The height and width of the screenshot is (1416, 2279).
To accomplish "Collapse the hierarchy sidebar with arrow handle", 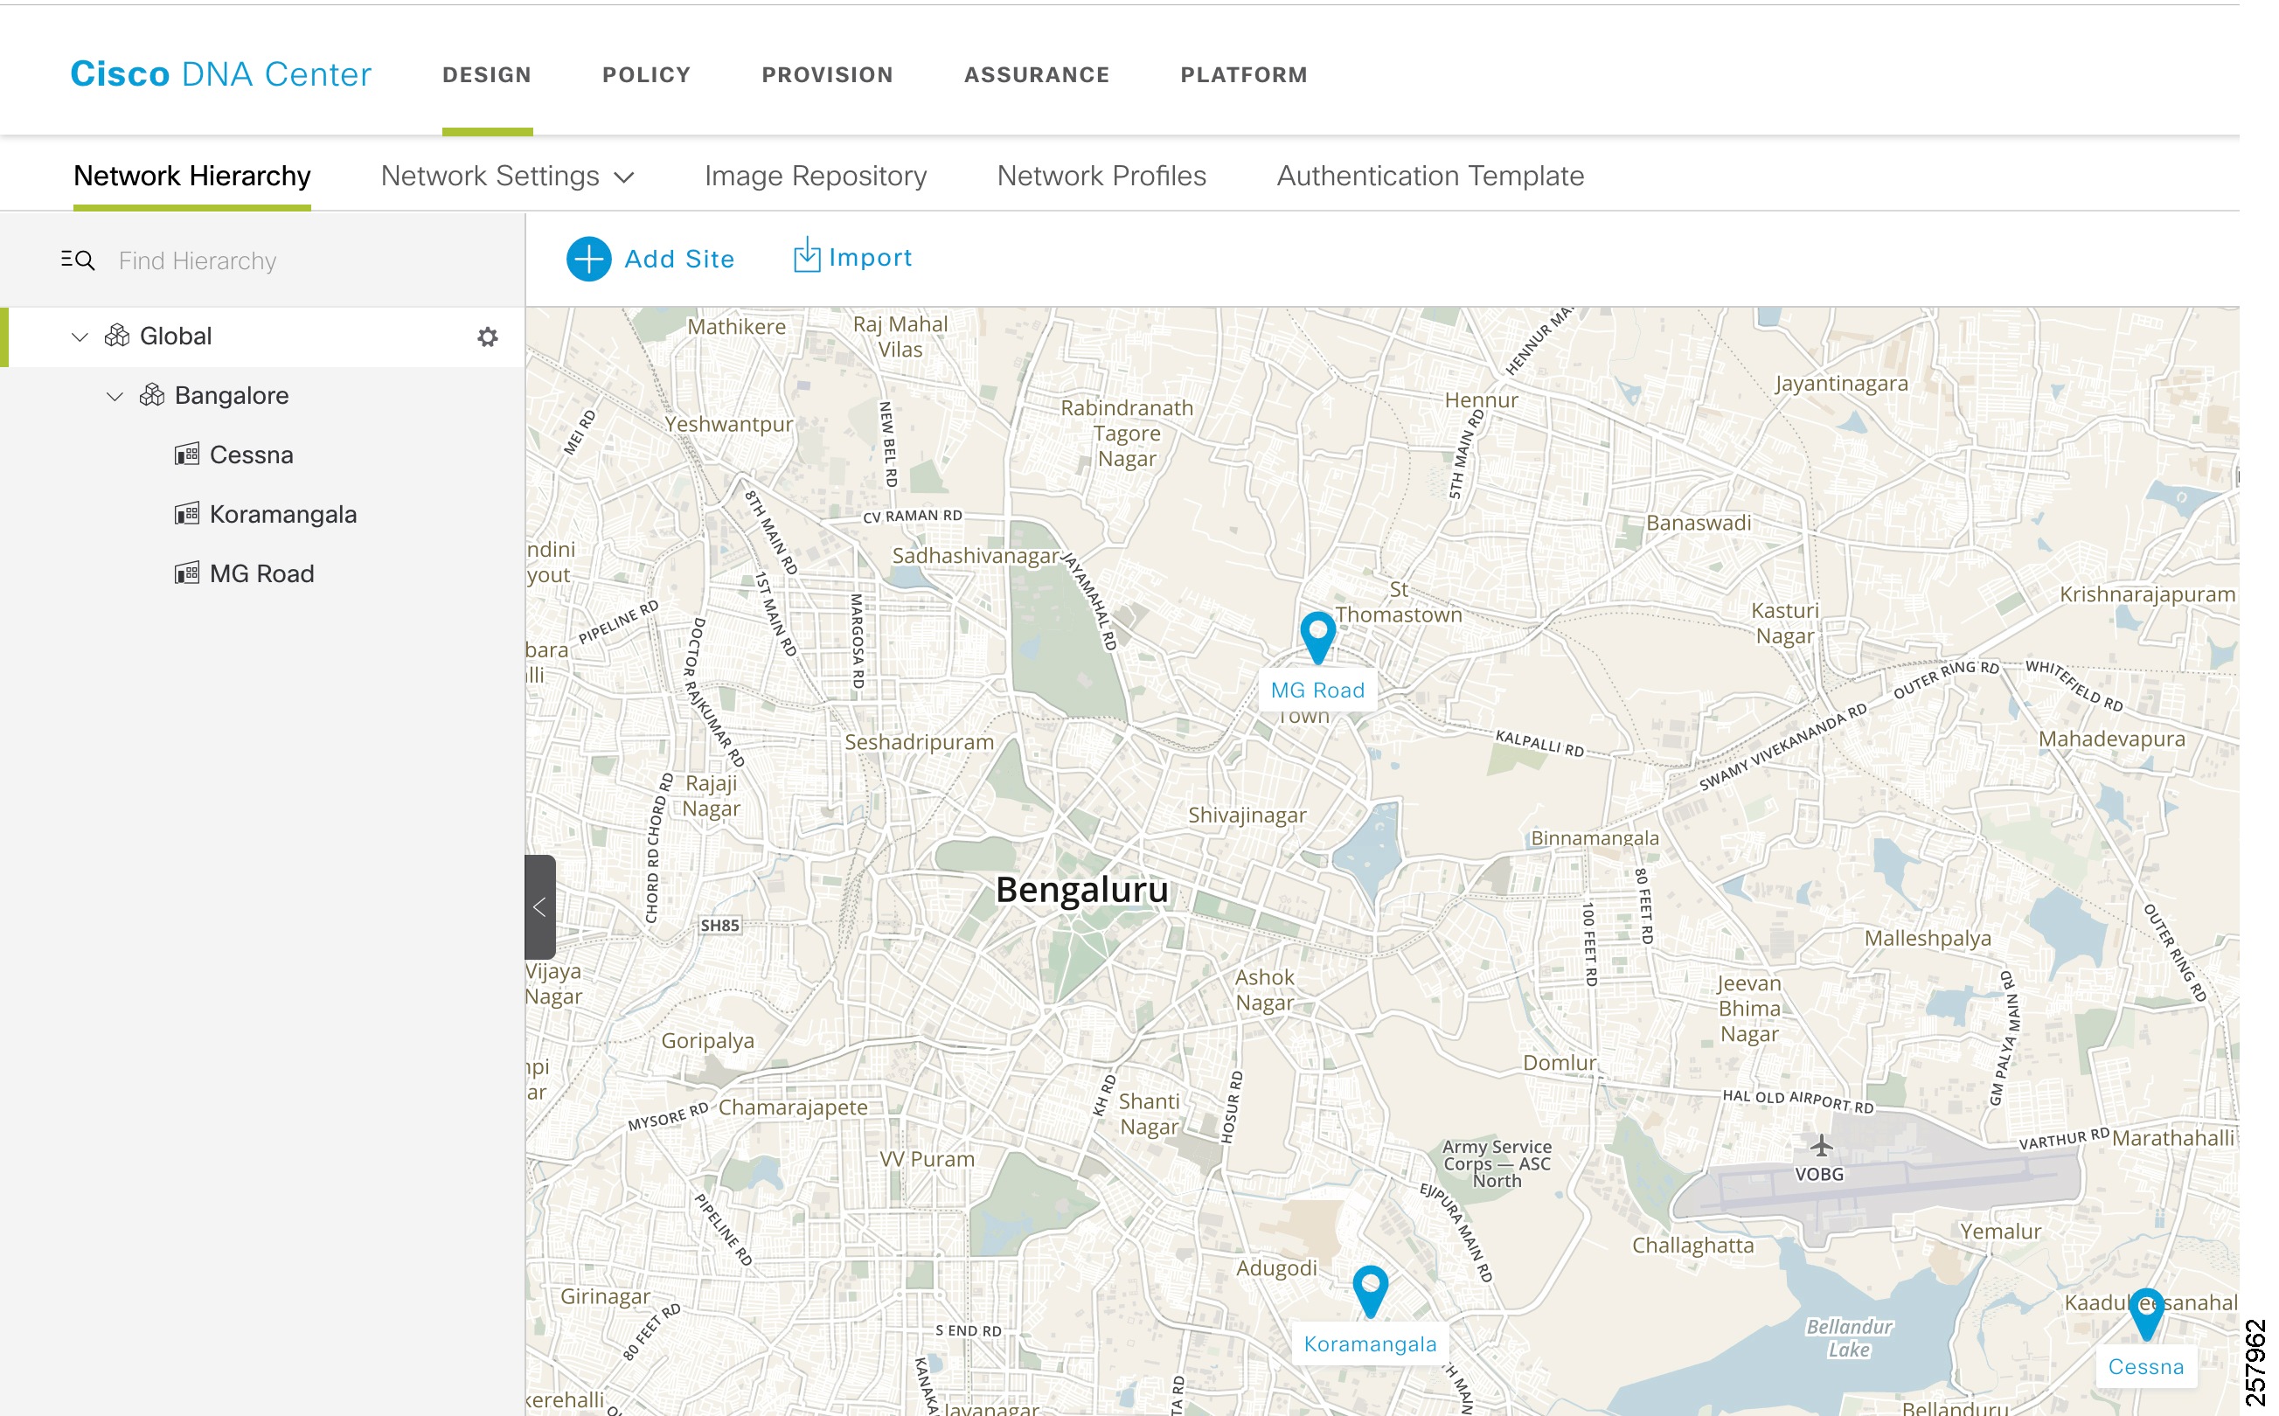I will tap(540, 906).
